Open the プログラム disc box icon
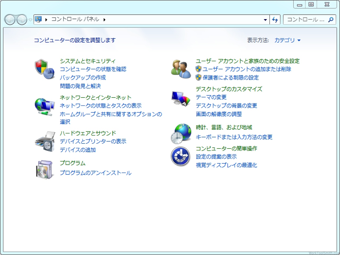The height and width of the screenshot is (255, 340). [x=45, y=169]
